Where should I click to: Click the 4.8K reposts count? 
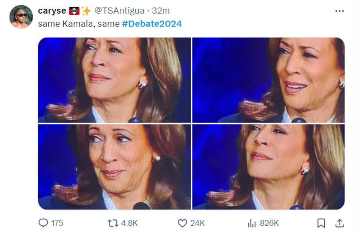pyautogui.click(x=129, y=224)
